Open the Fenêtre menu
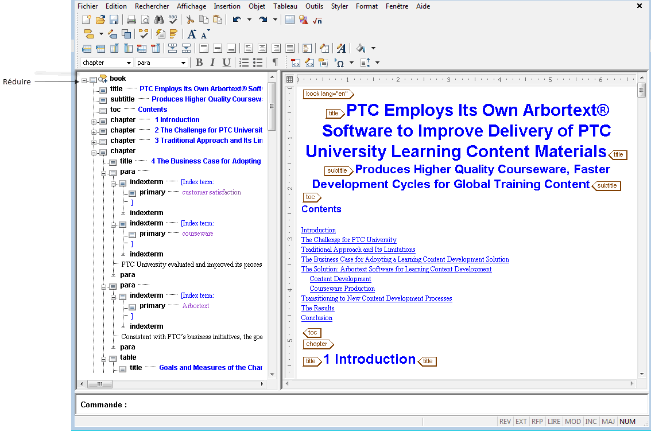 coord(397,6)
